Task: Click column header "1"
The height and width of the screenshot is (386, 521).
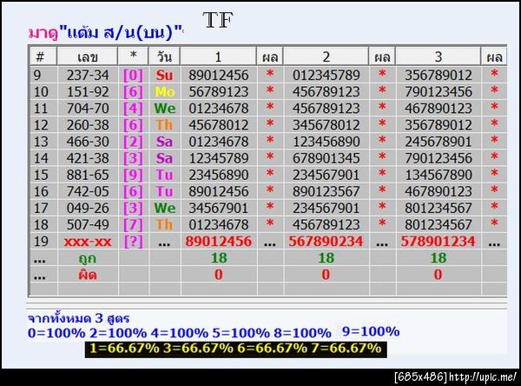Action: tap(218, 57)
